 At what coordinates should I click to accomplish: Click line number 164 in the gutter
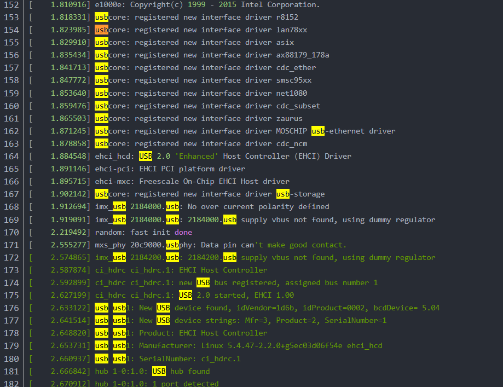point(11,156)
